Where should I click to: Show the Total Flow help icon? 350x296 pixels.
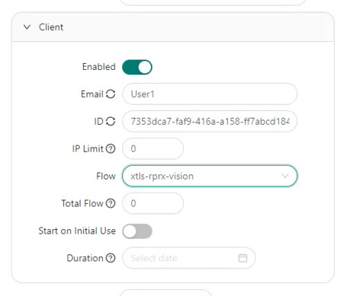coord(111,203)
